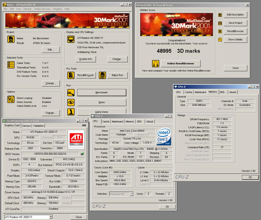Click OK in the CPU-Z processor window
This screenshot has width=261, height=220.
pyautogui.click(x=167, y=207)
